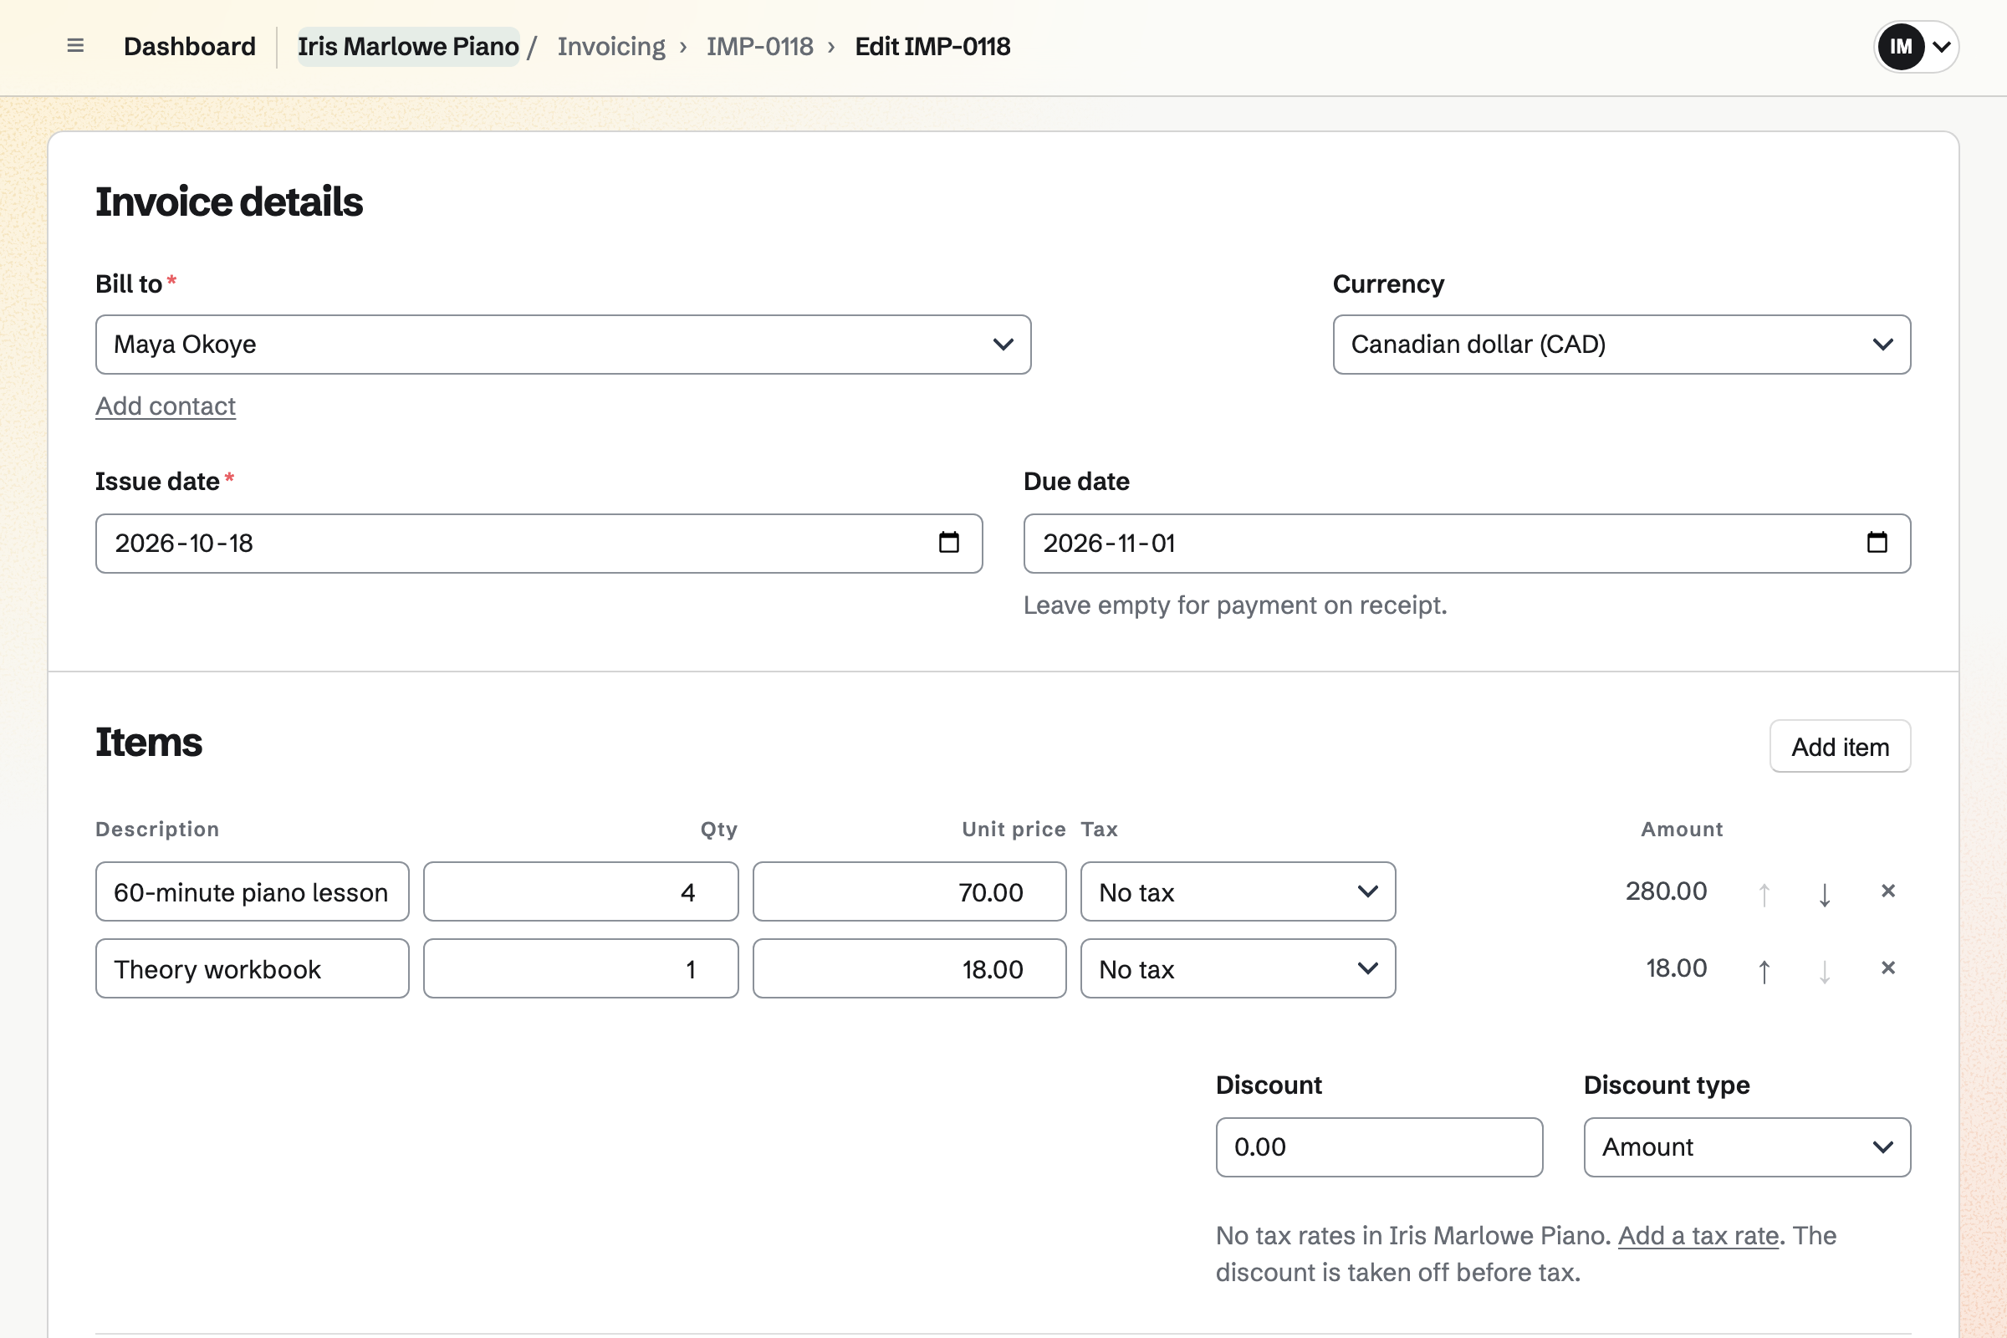2007x1338 pixels.
Task: Click the 280.00 amount value
Action: (x=1666, y=891)
